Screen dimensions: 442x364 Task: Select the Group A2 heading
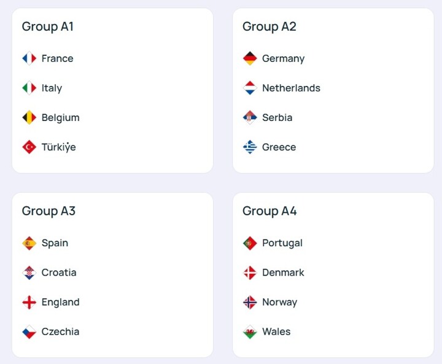click(x=269, y=26)
